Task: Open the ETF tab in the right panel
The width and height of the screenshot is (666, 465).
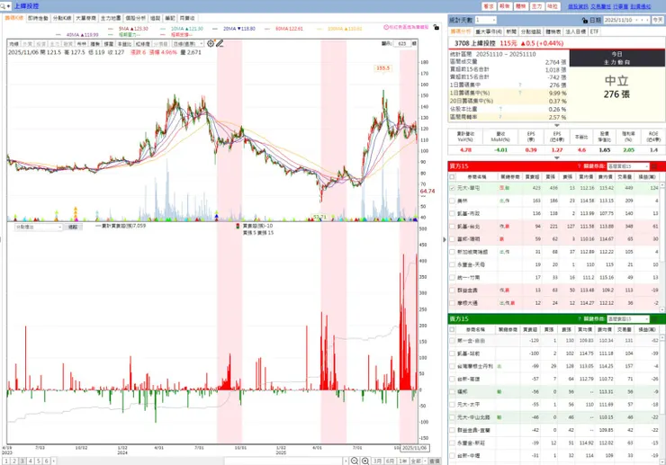Action: click(594, 31)
